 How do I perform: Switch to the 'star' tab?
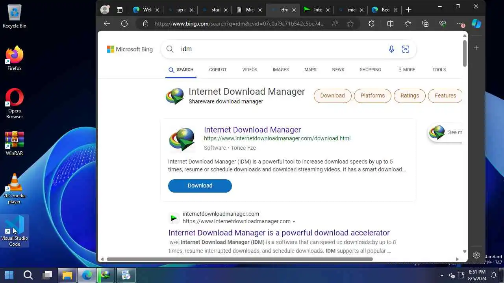(215, 10)
